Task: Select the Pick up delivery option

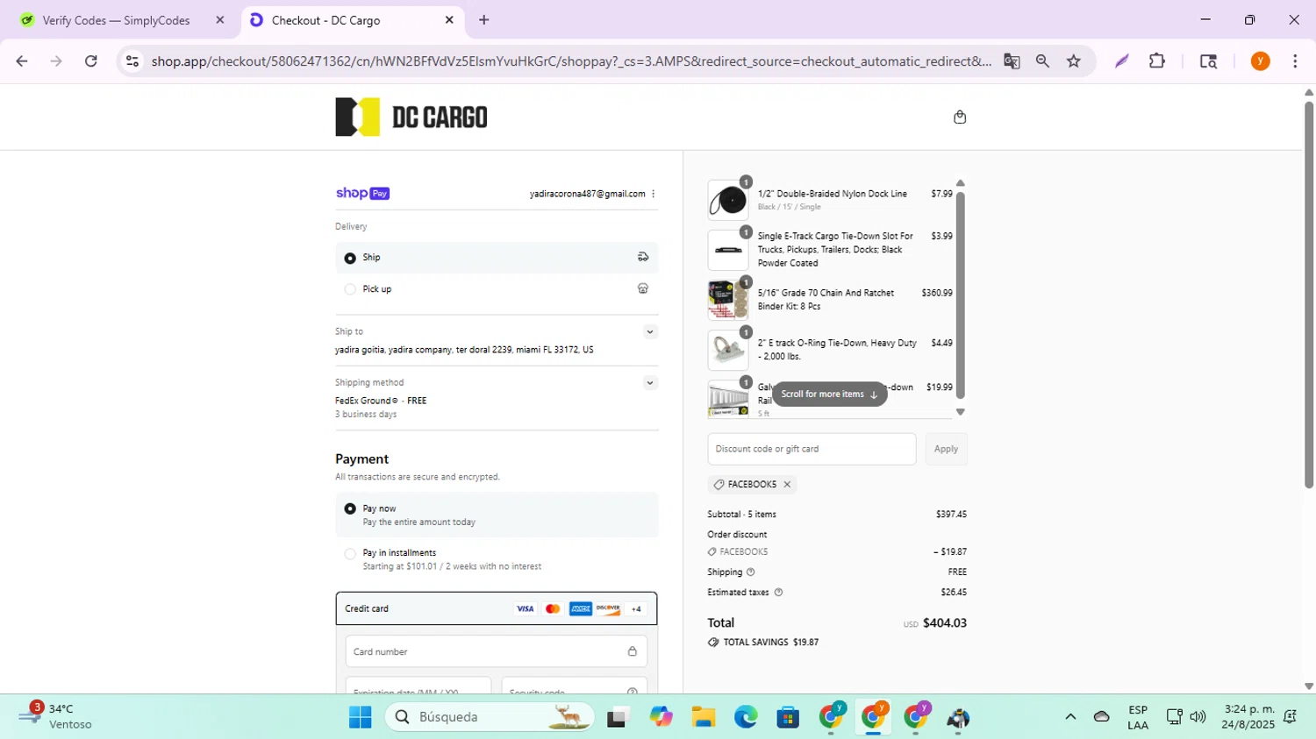Action: coord(350,289)
